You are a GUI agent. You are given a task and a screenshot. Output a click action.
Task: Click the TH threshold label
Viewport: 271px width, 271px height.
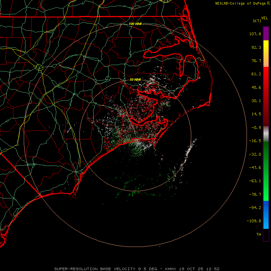(x=259, y=235)
